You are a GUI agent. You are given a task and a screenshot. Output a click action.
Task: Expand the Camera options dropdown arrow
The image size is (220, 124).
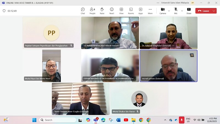pos(169,11)
